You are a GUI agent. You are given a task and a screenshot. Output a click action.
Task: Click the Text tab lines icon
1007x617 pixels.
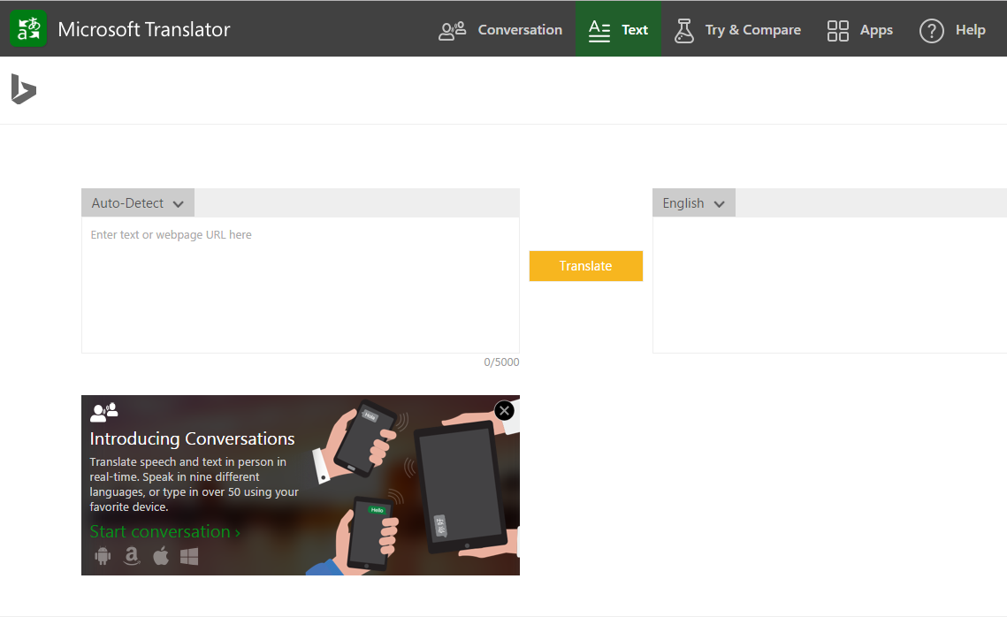599,31
